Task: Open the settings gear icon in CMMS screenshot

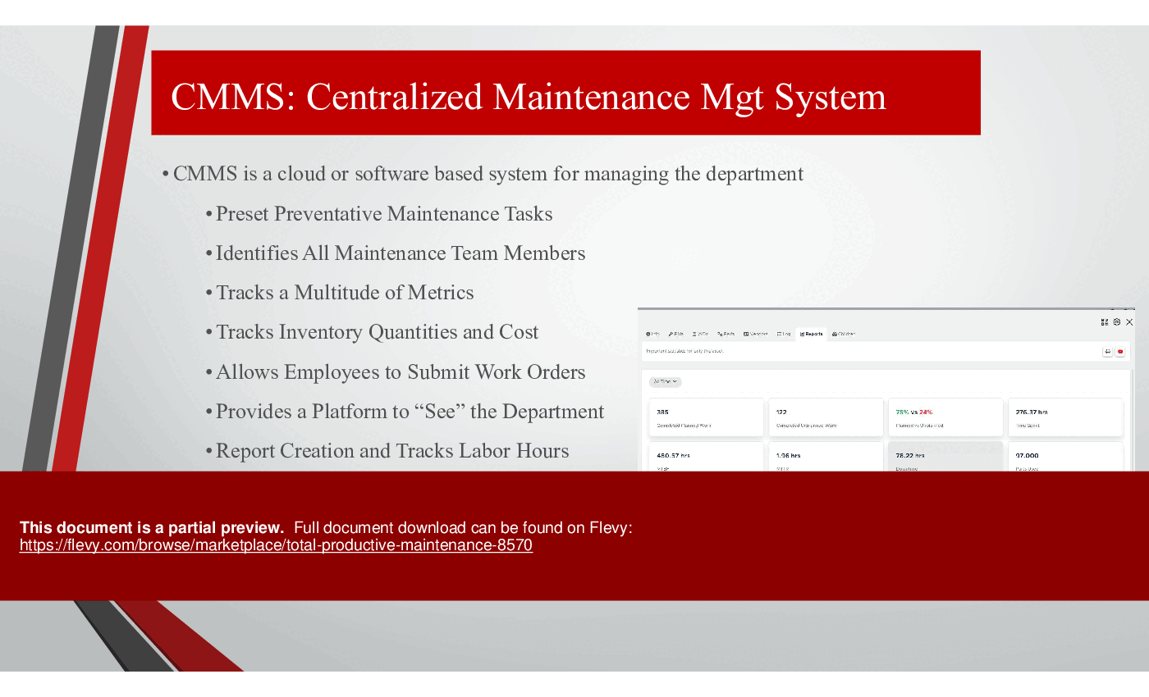Action: pos(1117,322)
